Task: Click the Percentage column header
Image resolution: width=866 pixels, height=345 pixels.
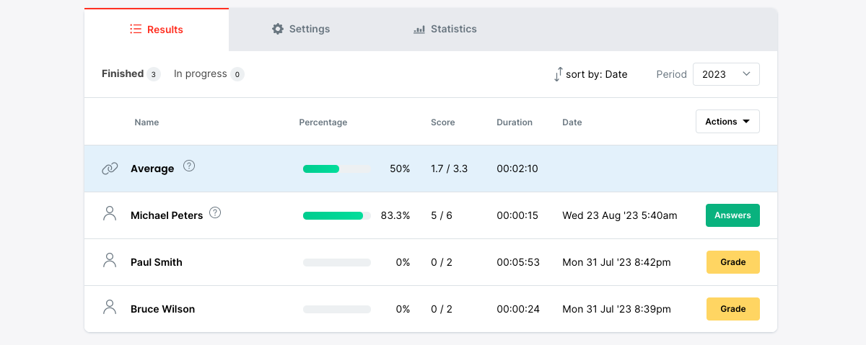Action: pyautogui.click(x=323, y=122)
